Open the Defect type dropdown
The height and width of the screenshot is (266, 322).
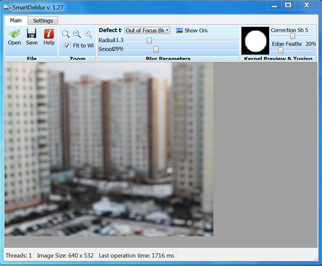147,30
